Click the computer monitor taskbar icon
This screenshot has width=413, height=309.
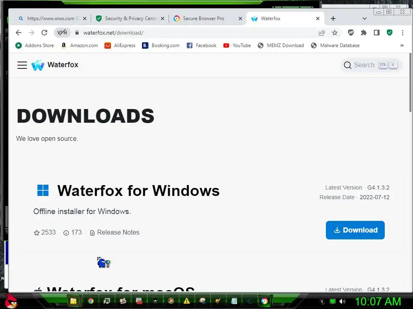coord(106,301)
